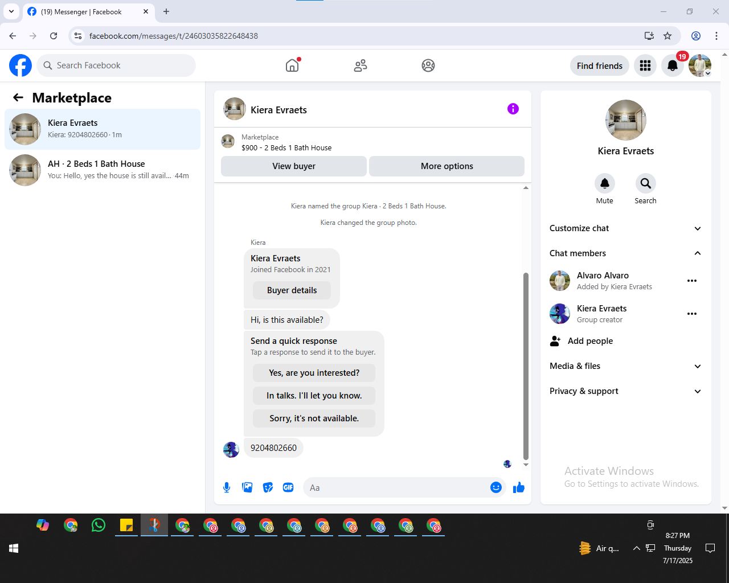Open a new browser tab

point(166,11)
